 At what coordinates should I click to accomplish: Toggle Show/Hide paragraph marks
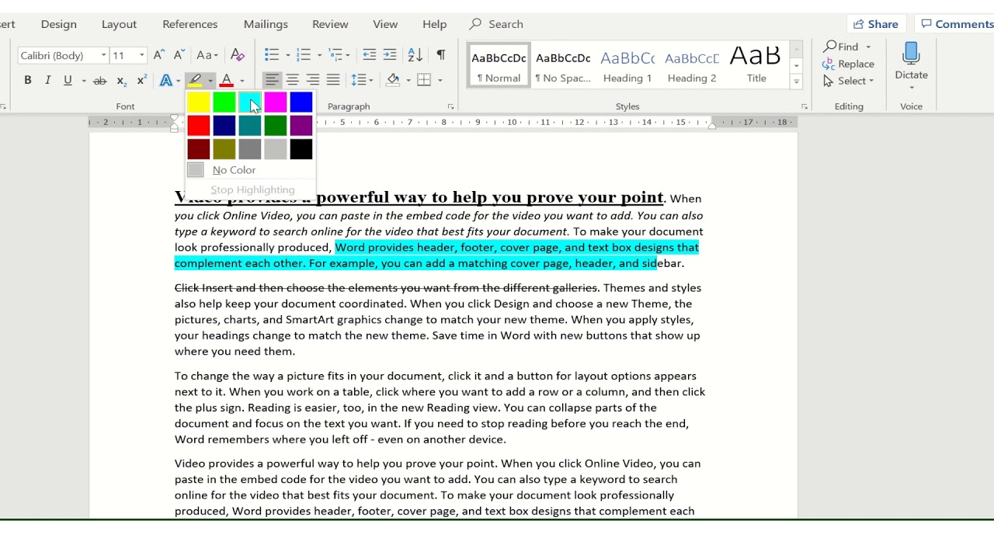pos(441,55)
